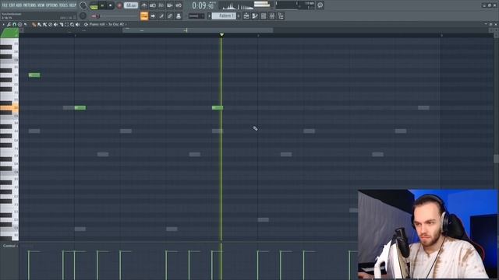Open the ADD menu
499x280 pixels.
(19, 5)
